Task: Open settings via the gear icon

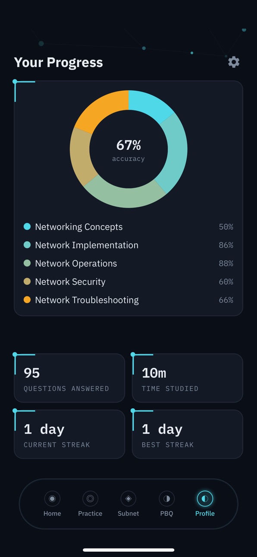Action: click(234, 62)
